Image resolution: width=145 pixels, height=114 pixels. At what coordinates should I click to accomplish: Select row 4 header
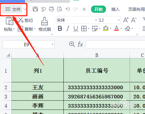pyautogui.click(x=6, y=105)
